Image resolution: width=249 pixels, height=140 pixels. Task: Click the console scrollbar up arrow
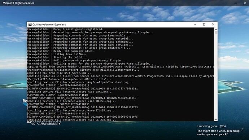point(216,29)
